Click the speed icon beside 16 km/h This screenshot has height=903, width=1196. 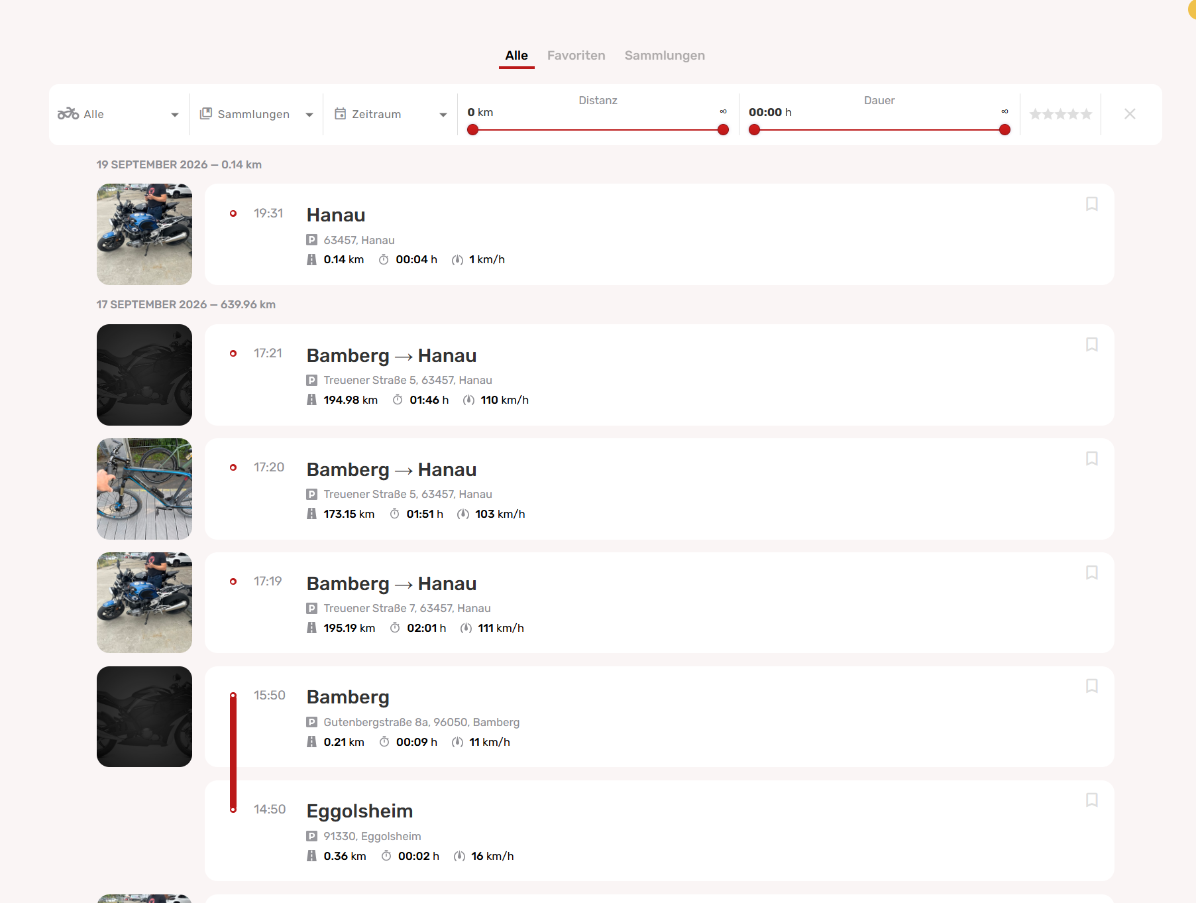(459, 856)
